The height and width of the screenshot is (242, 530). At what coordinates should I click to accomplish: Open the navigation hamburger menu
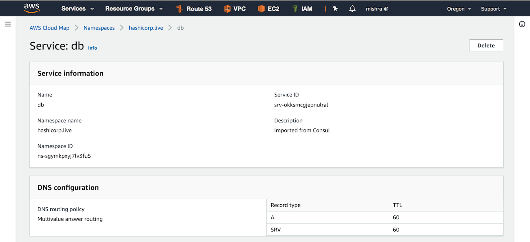point(8,24)
